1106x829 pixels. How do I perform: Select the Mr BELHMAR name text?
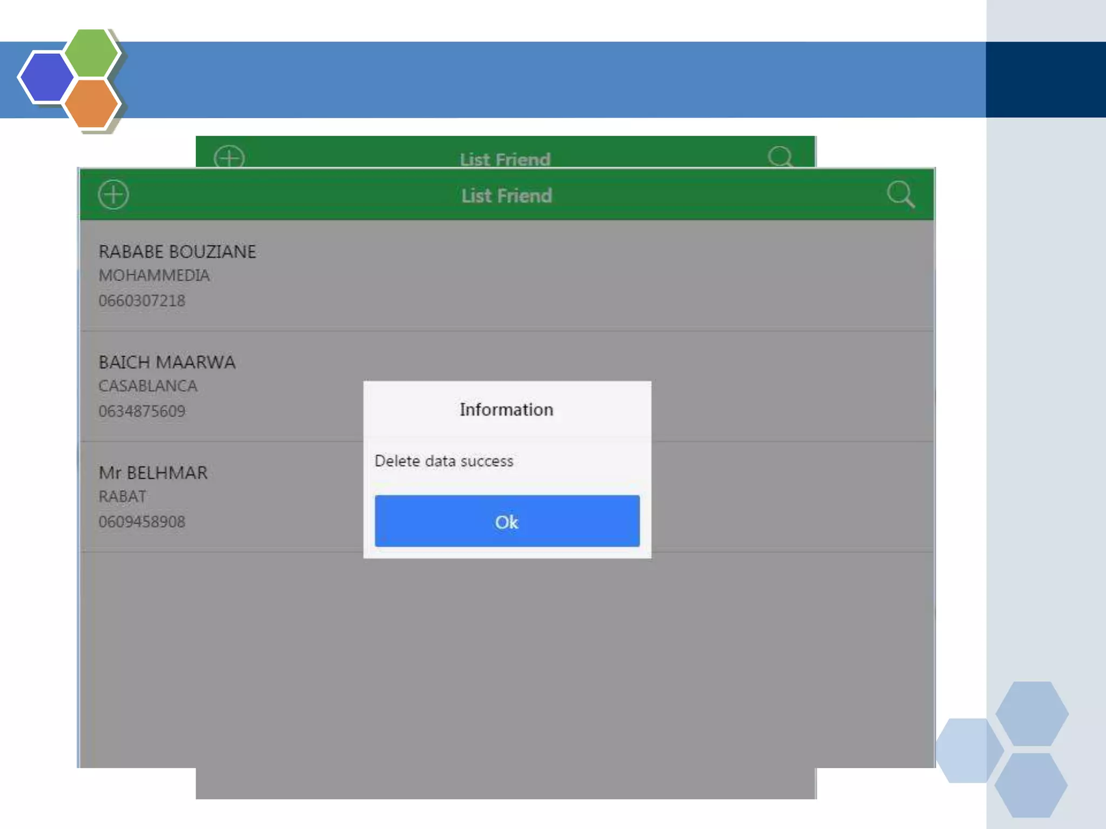153,473
